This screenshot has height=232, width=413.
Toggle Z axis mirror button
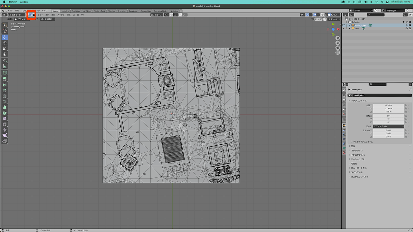(x=321, y=19)
